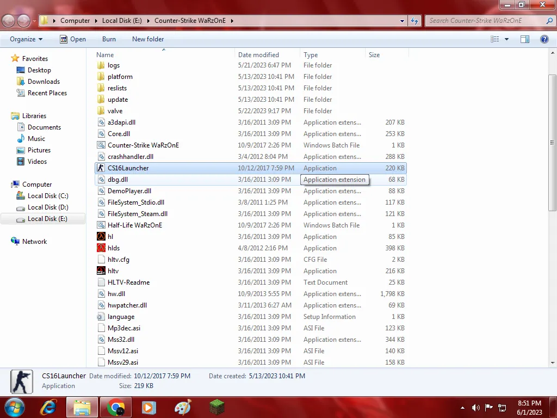Viewport: 557px width, 418px height.
Task: Open the Organize dropdown menu
Action: (x=26, y=39)
